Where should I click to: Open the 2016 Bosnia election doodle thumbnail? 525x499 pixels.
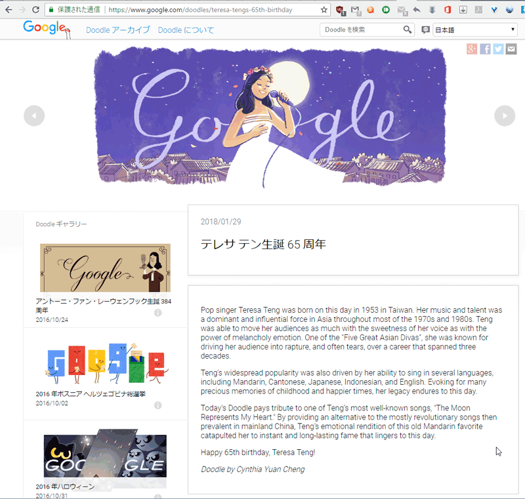(x=106, y=363)
